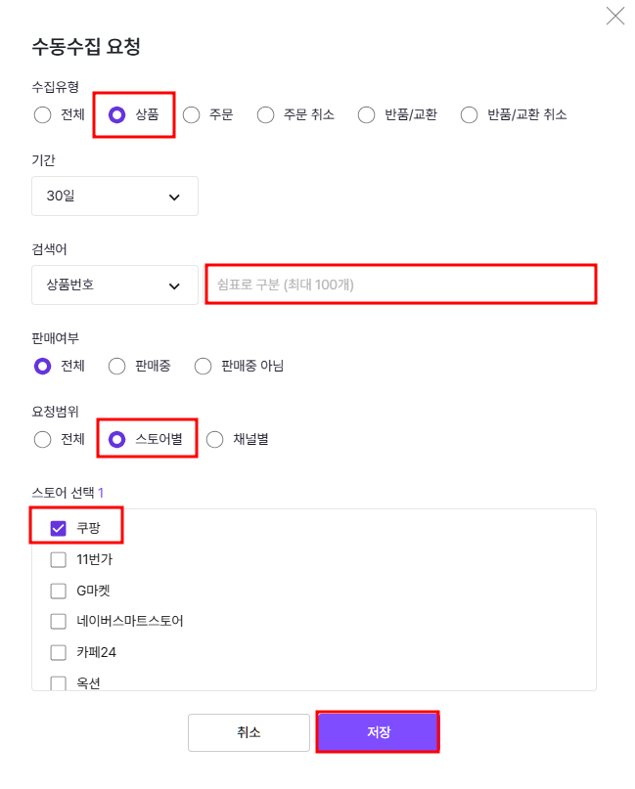
Task: Enable the G마켓 store checkbox
Action: [59, 591]
